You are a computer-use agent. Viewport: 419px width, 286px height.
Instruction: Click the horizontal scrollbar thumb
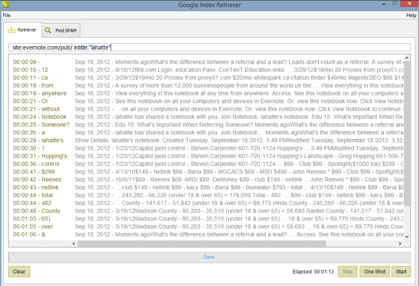click(x=202, y=244)
